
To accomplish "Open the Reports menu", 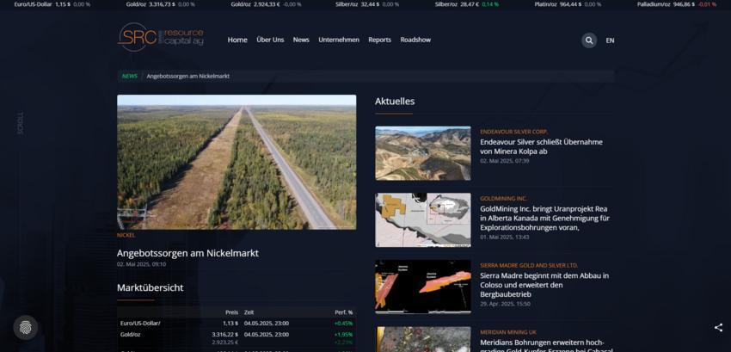I will tap(379, 40).
